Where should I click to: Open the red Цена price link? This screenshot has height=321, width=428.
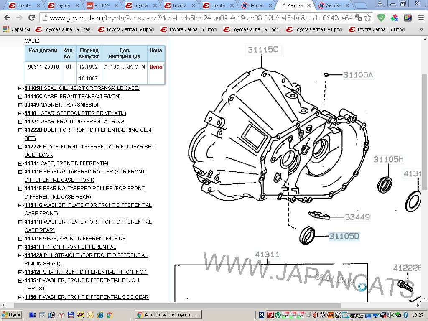(x=155, y=67)
